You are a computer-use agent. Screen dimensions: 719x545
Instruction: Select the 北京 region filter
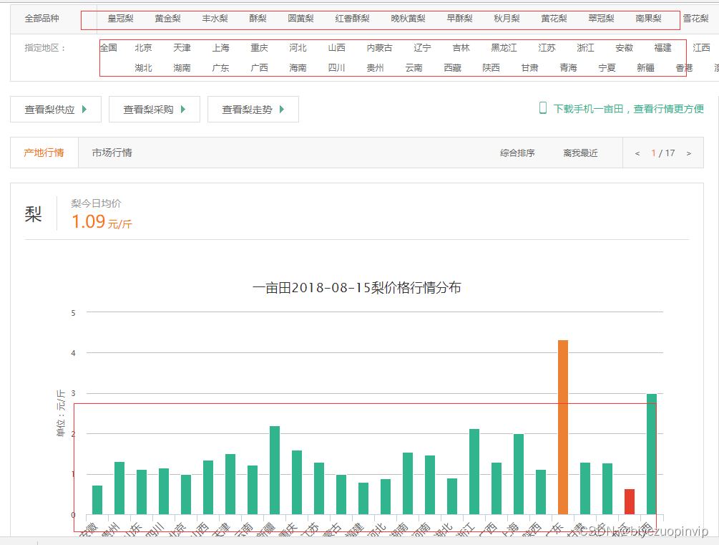[x=143, y=47]
